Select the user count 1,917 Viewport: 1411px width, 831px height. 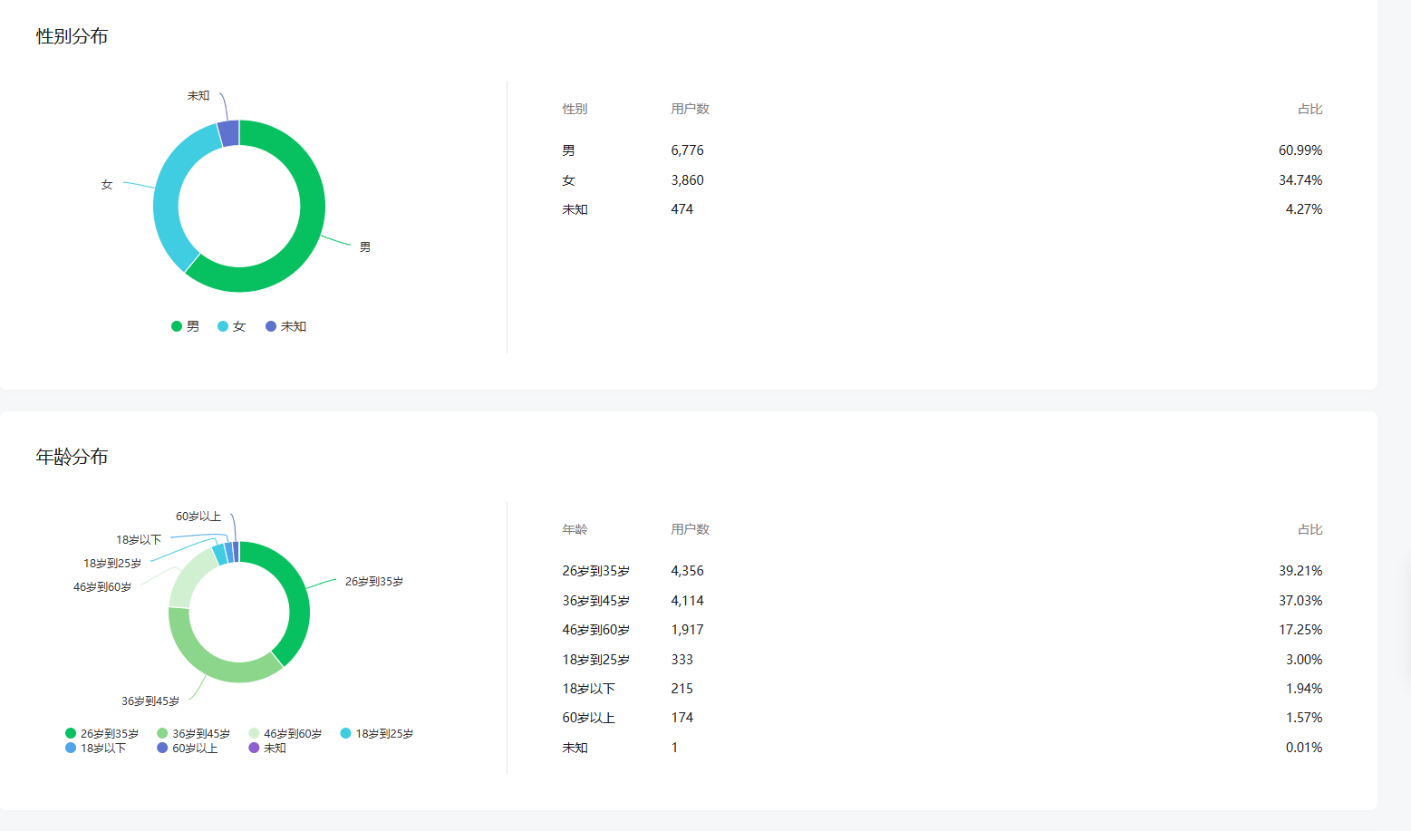pos(687,630)
